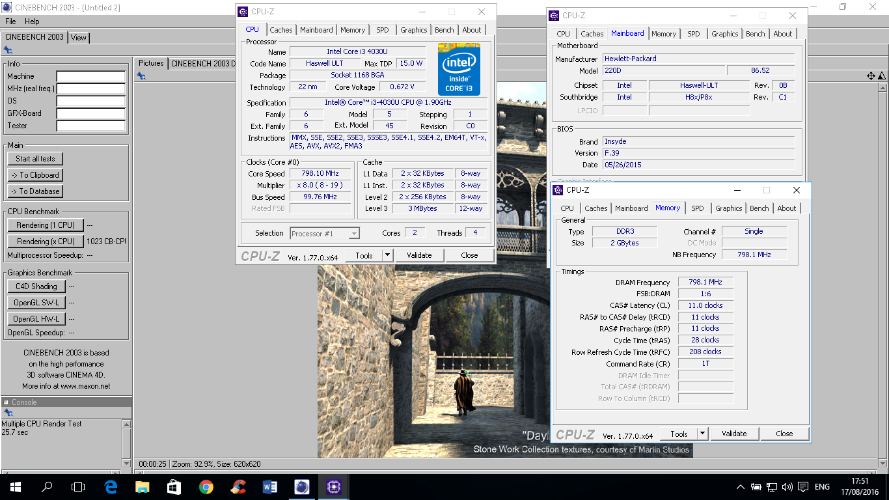Open Caches tab in CPU window
Viewport: 889px width, 500px height.
[x=281, y=30]
